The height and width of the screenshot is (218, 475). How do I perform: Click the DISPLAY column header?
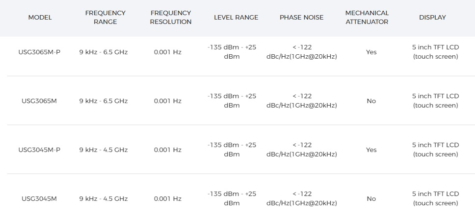pos(432,18)
